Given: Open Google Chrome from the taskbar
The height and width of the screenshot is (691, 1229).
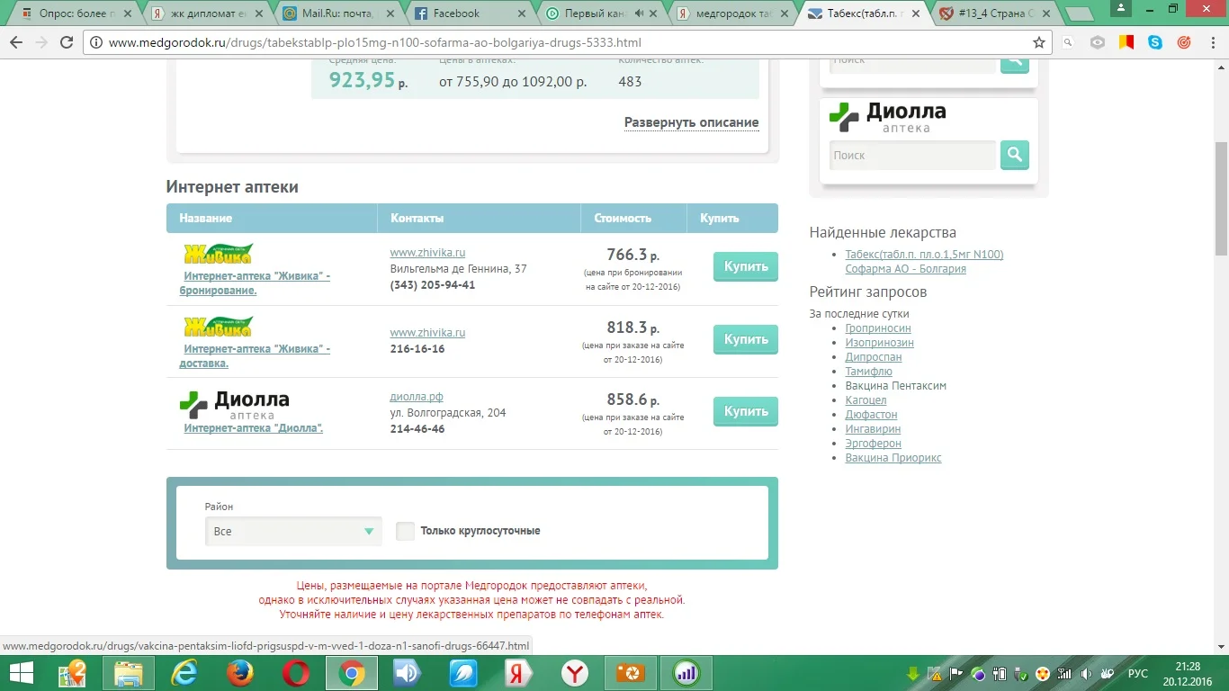Looking at the screenshot, I should 351,672.
